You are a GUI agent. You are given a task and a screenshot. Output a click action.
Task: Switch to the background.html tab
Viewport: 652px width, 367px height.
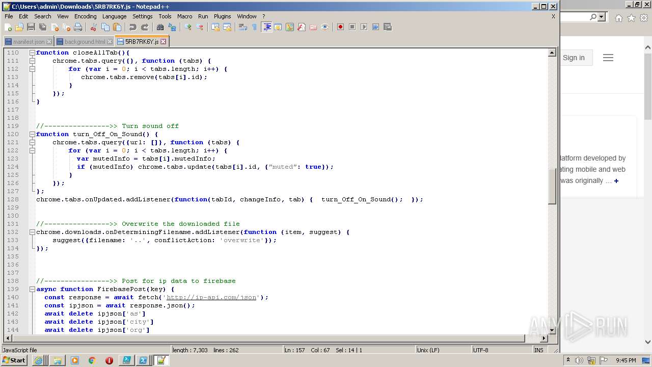(x=85, y=42)
